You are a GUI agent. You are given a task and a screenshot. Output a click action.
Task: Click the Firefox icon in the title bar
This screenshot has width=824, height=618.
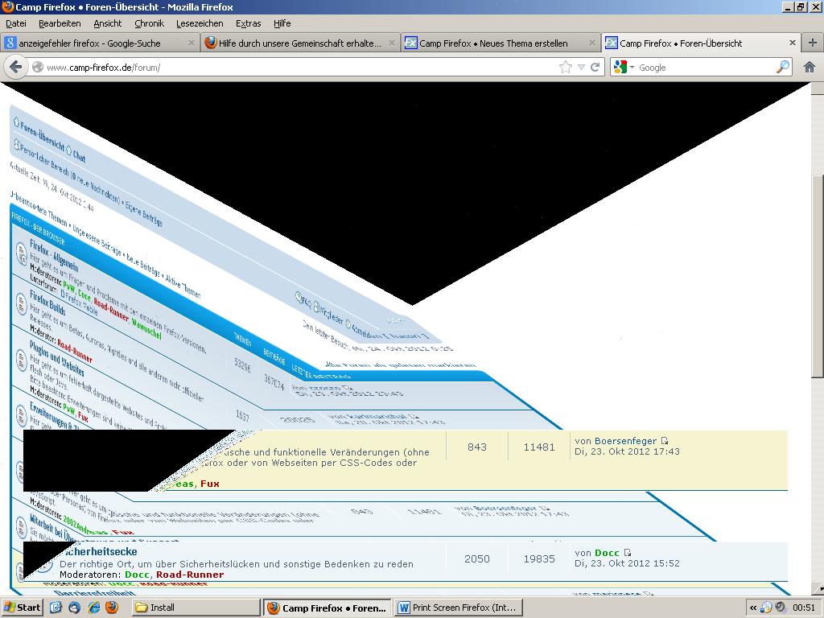point(7,6)
